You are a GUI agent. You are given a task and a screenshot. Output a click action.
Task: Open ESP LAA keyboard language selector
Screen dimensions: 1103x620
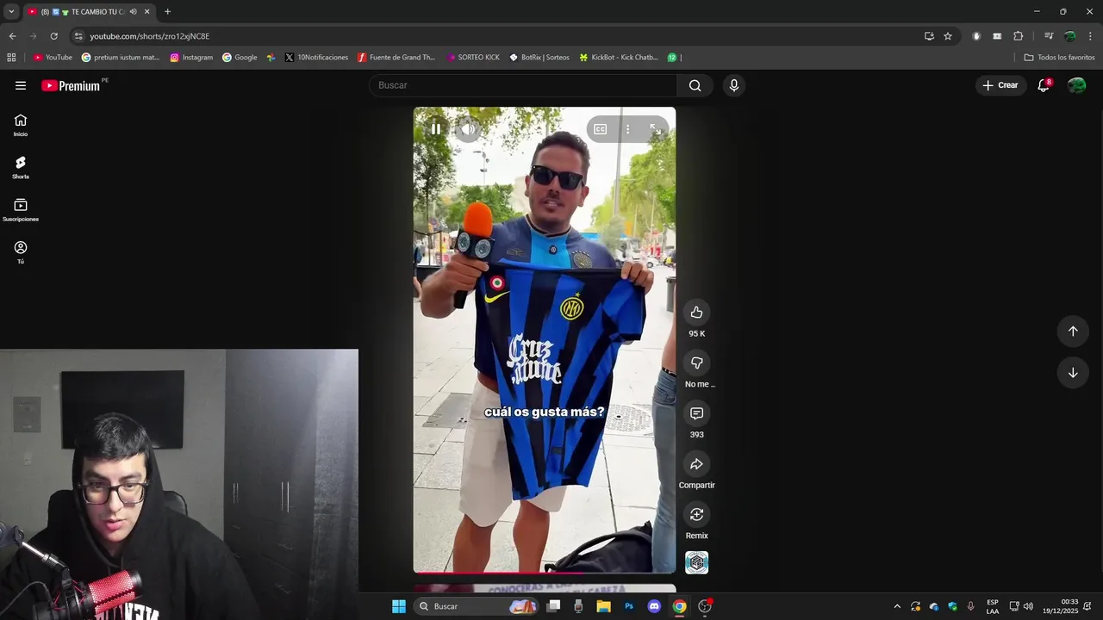pyautogui.click(x=993, y=606)
